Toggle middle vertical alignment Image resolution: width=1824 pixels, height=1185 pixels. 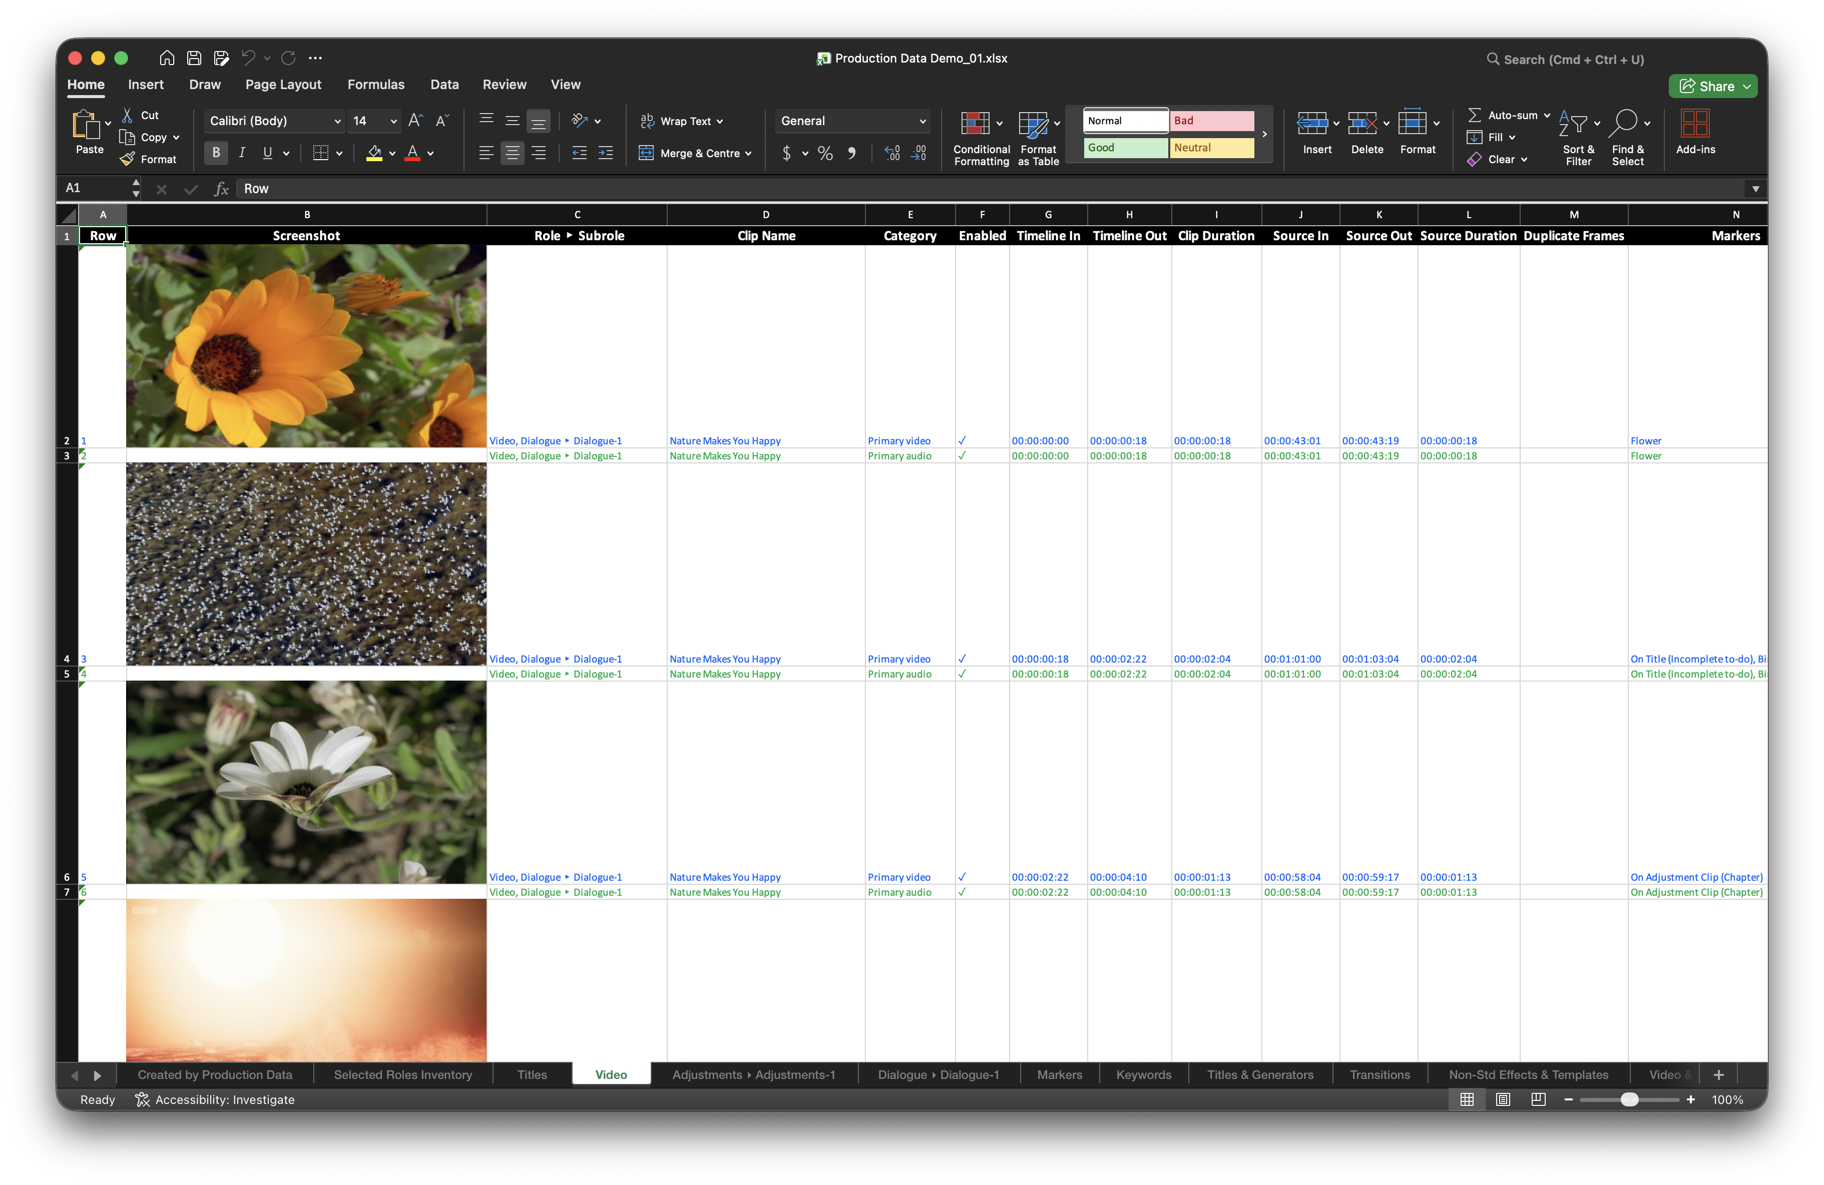click(512, 120)
